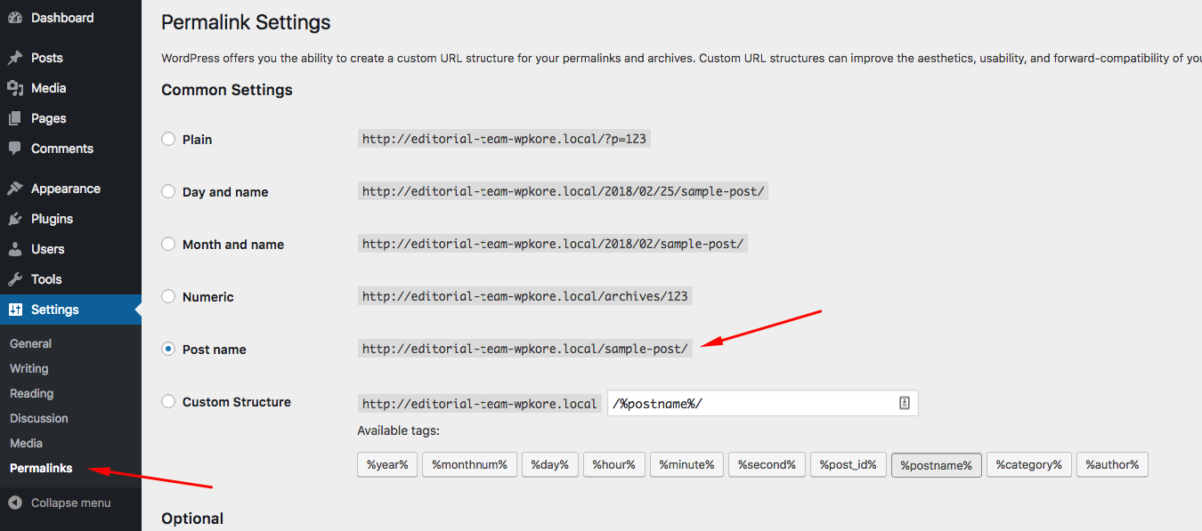Click the /%postname%/ custom structure field
The image size is (1202, 531).
(762, 403)
